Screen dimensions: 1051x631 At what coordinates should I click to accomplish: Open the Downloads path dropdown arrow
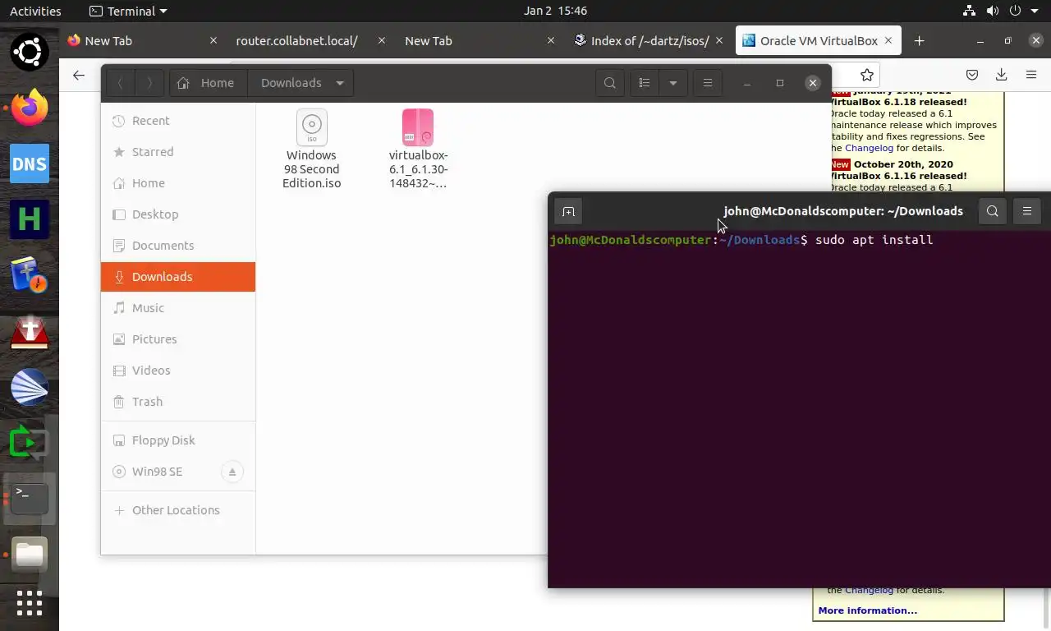339,83
